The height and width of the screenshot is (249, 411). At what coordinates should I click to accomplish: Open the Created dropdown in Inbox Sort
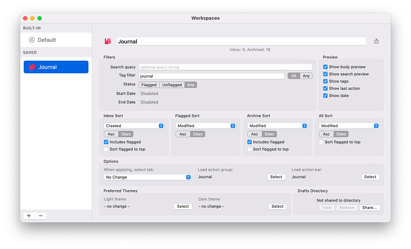pyautogui.click(x=134, y=126)
